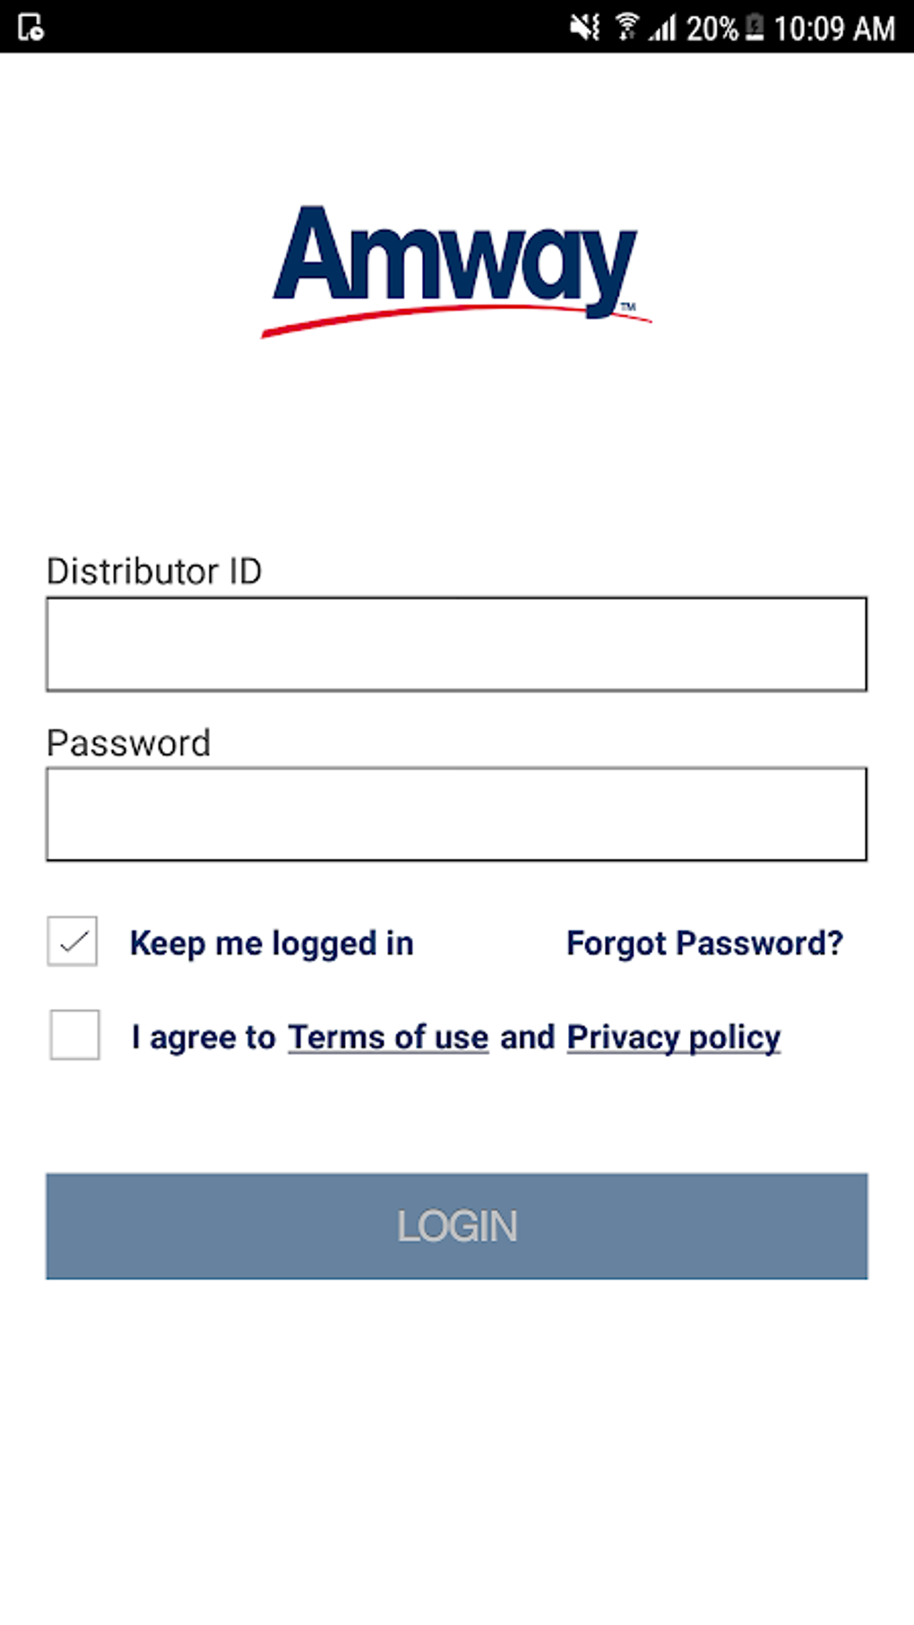Tap the "I agree to" text
The width and height of the screenshot is (914, 1625).
point(203,1037)
